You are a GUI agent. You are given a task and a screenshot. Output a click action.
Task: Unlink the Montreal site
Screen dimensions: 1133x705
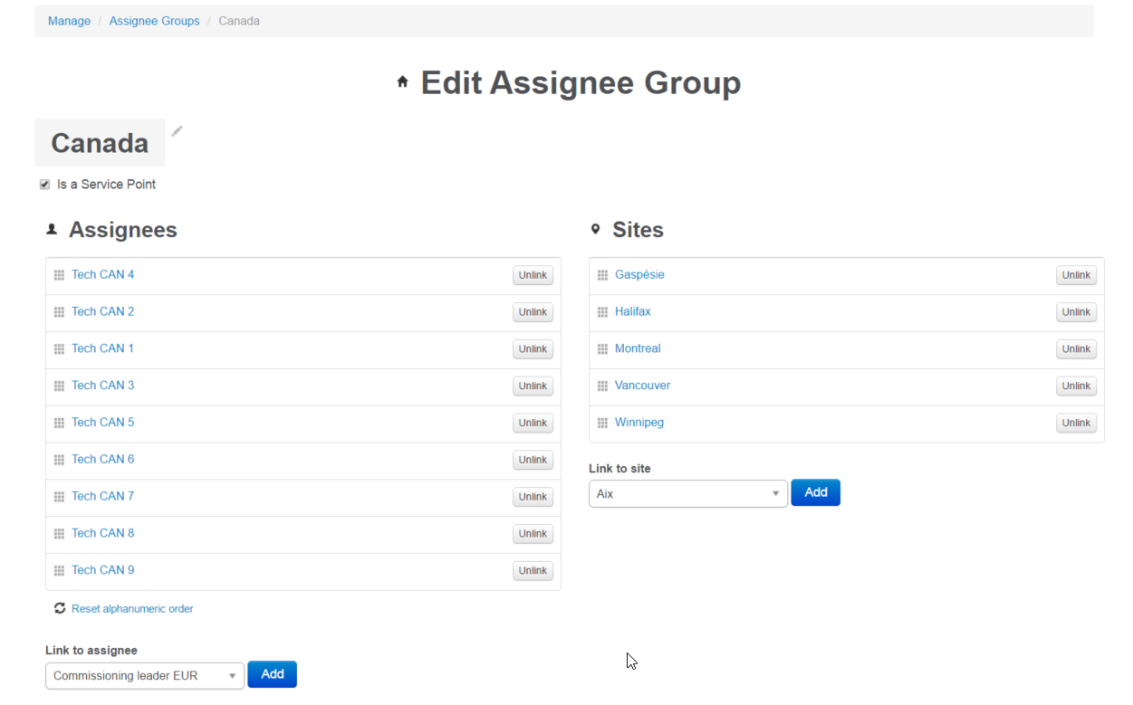coord(1076,349)
